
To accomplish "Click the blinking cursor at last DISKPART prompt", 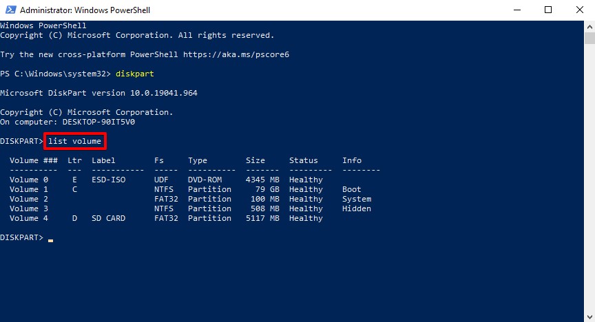I will pyautogui.click(x=51, y=238).
